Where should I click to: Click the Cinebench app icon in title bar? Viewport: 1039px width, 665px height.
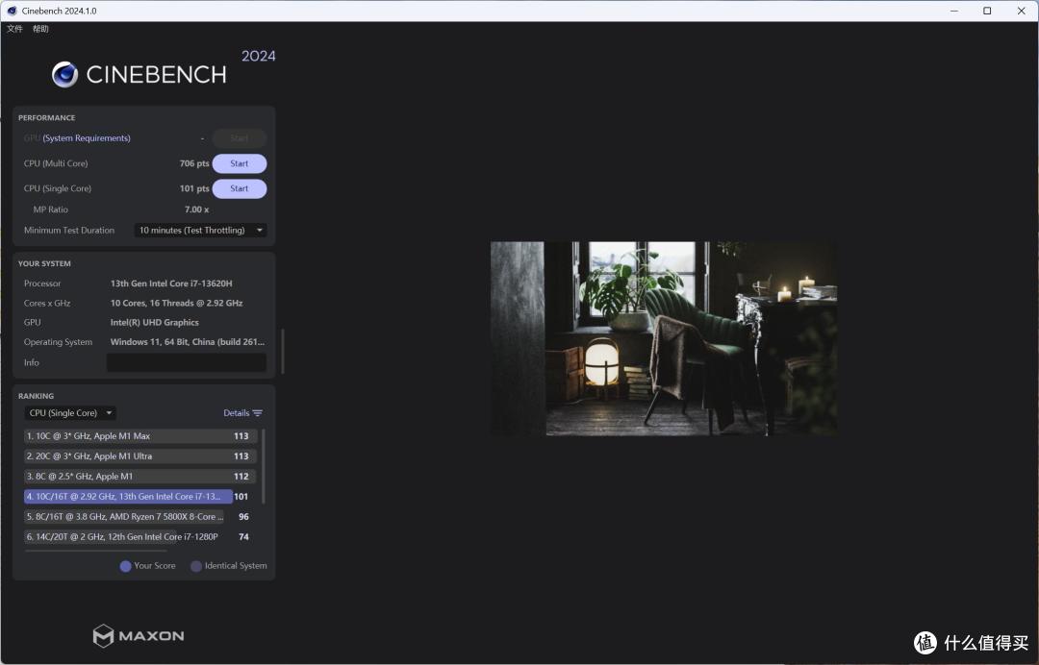[x=12, y=11]
